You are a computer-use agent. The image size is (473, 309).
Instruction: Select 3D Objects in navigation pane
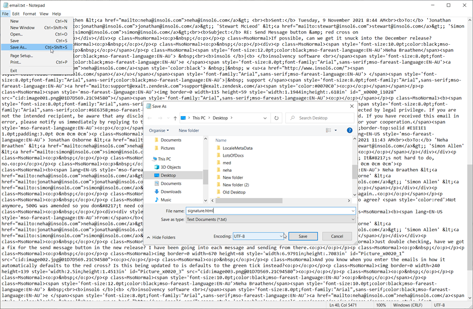[x=171, y=167]
